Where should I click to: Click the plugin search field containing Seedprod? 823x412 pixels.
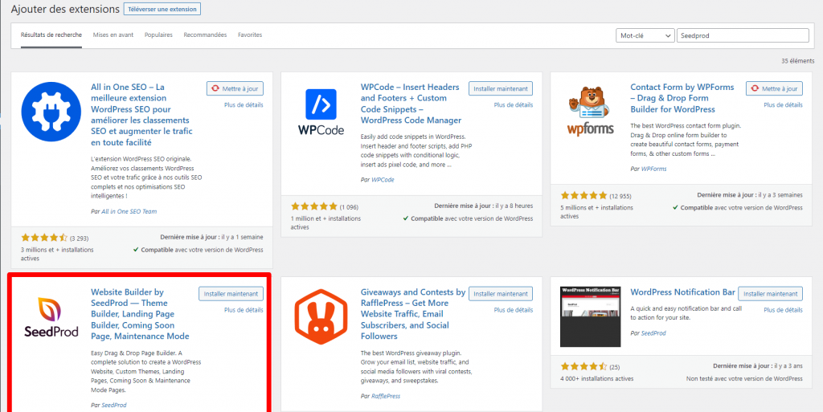tap(742, 36)
